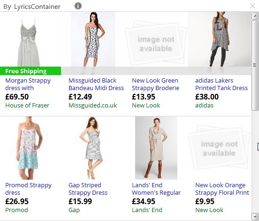259x221 pixels.
Task: Select New Look Green Strappy Broderie link
Action: pyautogui.click(x=155, y=84)
